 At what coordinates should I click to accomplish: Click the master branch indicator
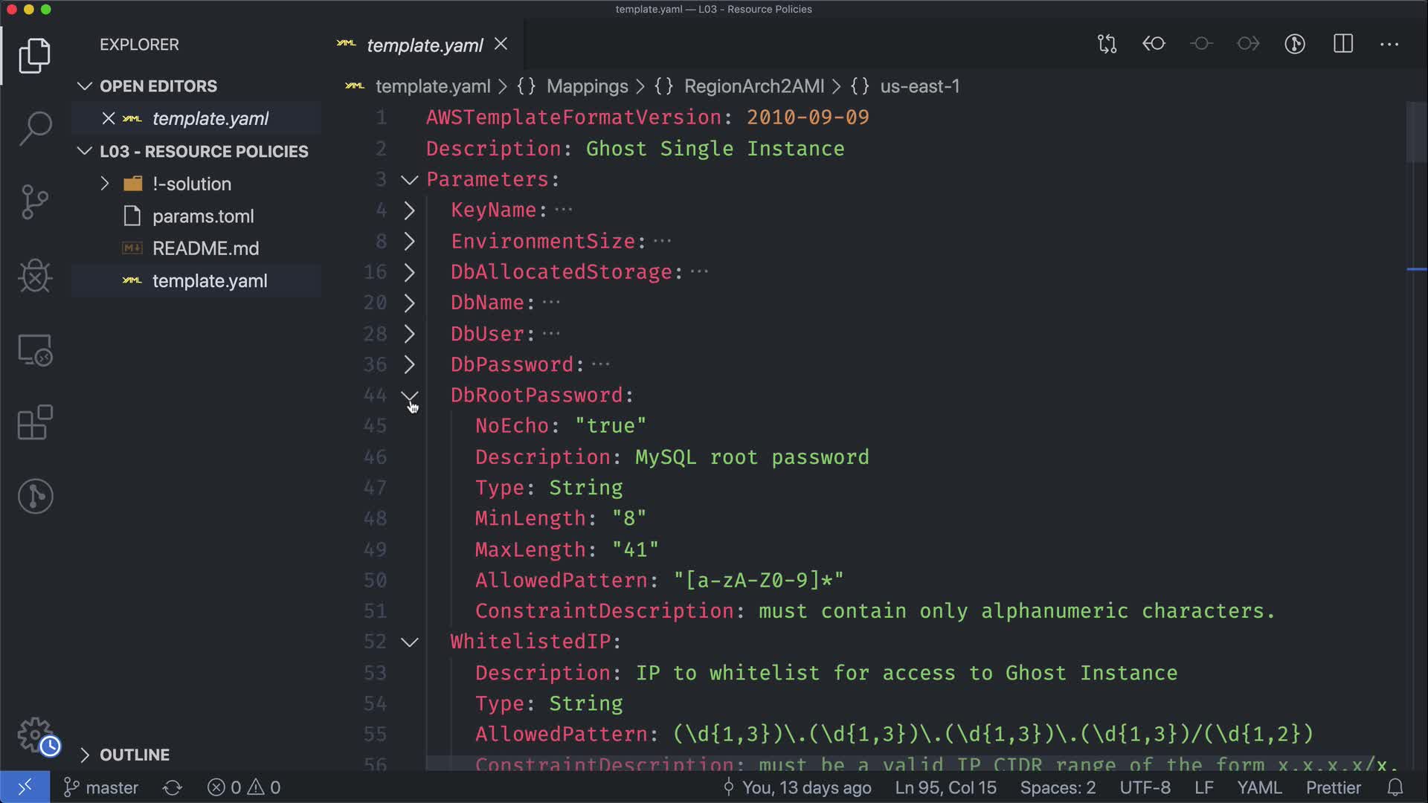tap(102, 787)
